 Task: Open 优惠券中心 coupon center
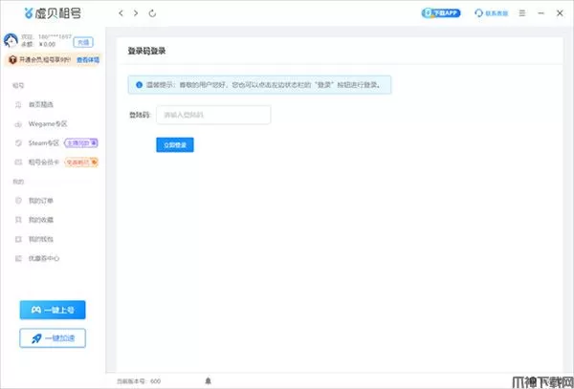[44, 258]
